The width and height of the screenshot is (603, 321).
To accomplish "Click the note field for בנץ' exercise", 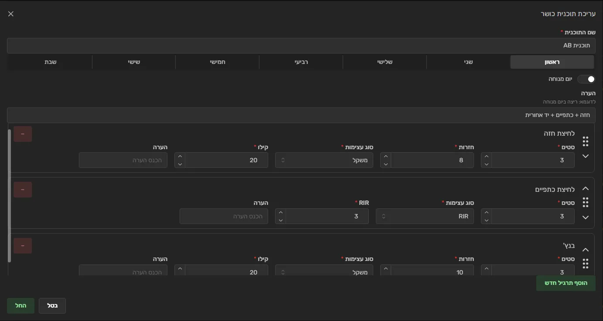I will pyautogui.click(x=123, y=271).
